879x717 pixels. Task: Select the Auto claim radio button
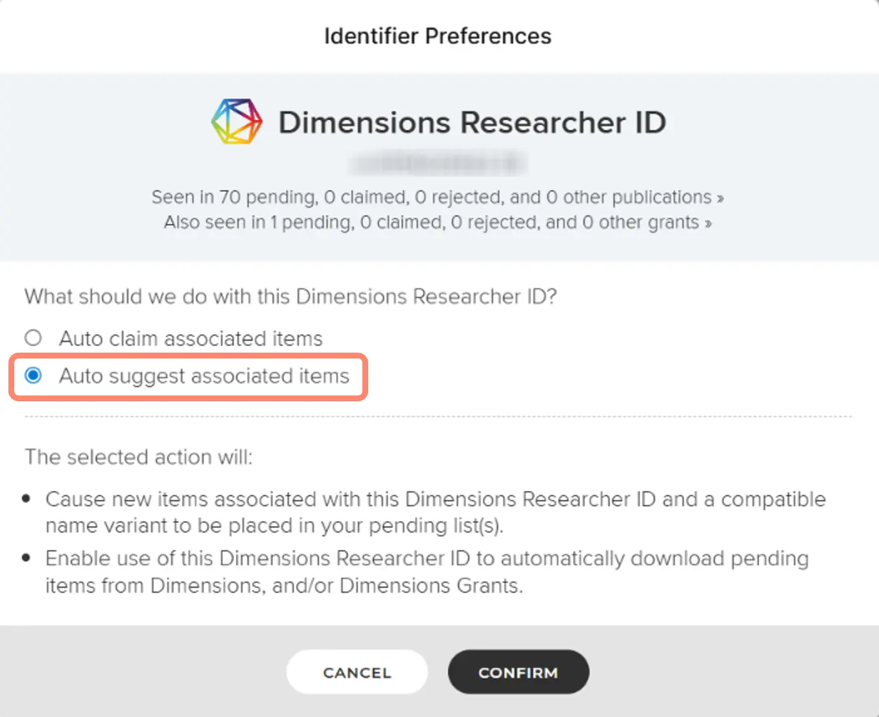point(33,338)
